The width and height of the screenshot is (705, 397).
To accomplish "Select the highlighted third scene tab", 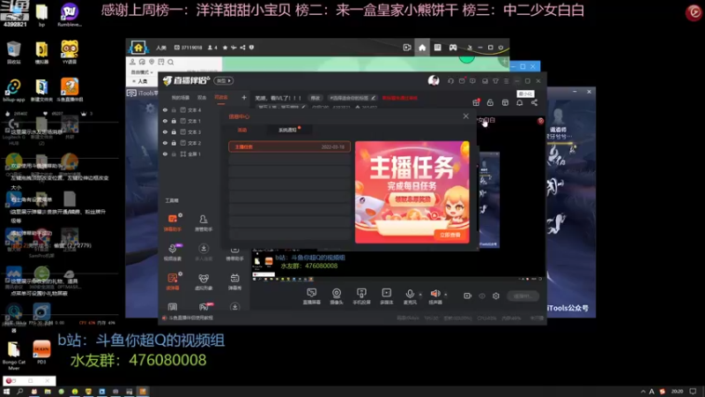I will point(221,98).
